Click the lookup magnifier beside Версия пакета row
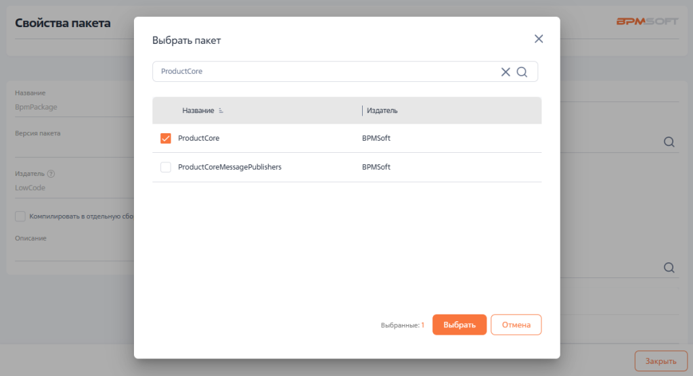Image resolution: width=693 pixels, height=376 pixels. (669, 142)
